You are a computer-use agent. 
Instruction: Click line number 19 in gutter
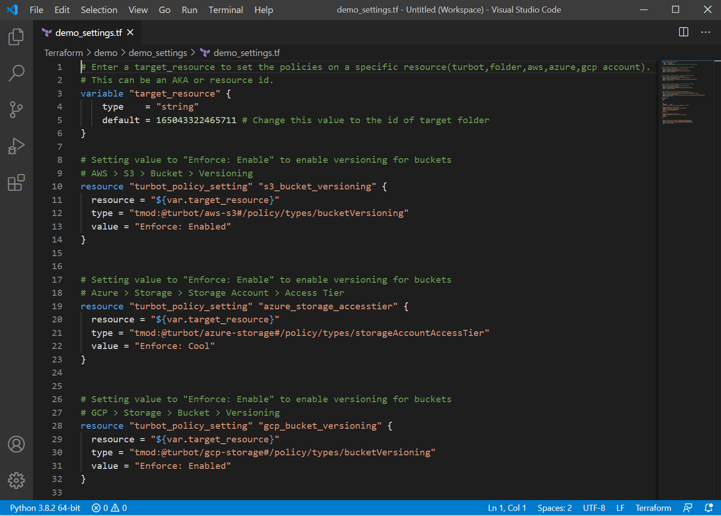(x=57, y=306)
